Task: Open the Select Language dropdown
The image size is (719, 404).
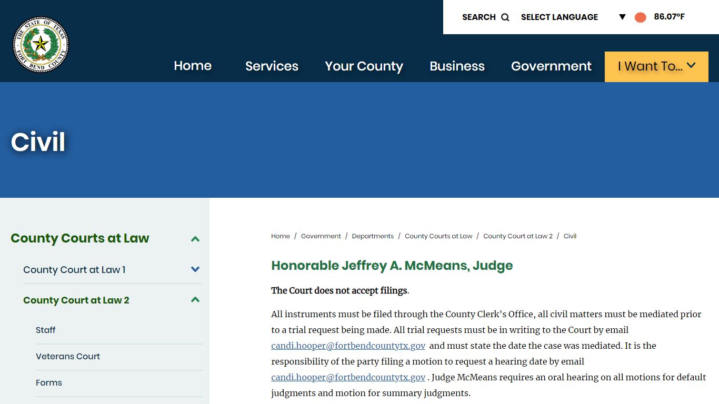Action: click(573, 17)
